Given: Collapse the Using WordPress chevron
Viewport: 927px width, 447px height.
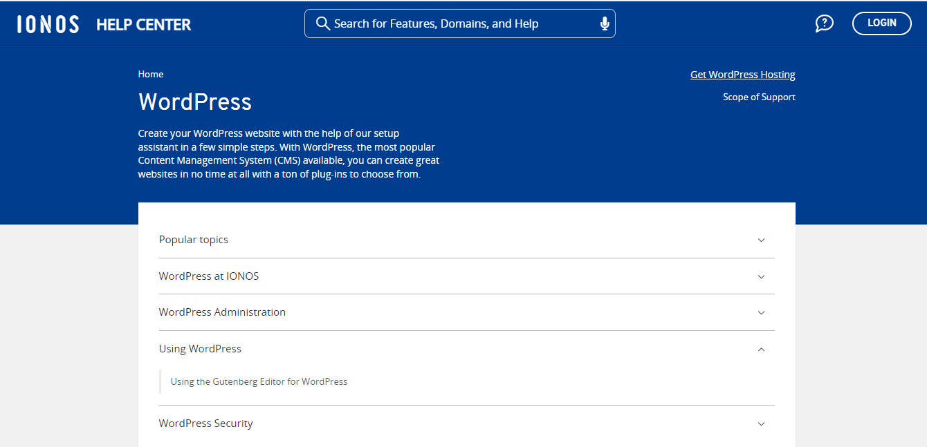Looking at the screenshot, I should click(x=761, y=349).
